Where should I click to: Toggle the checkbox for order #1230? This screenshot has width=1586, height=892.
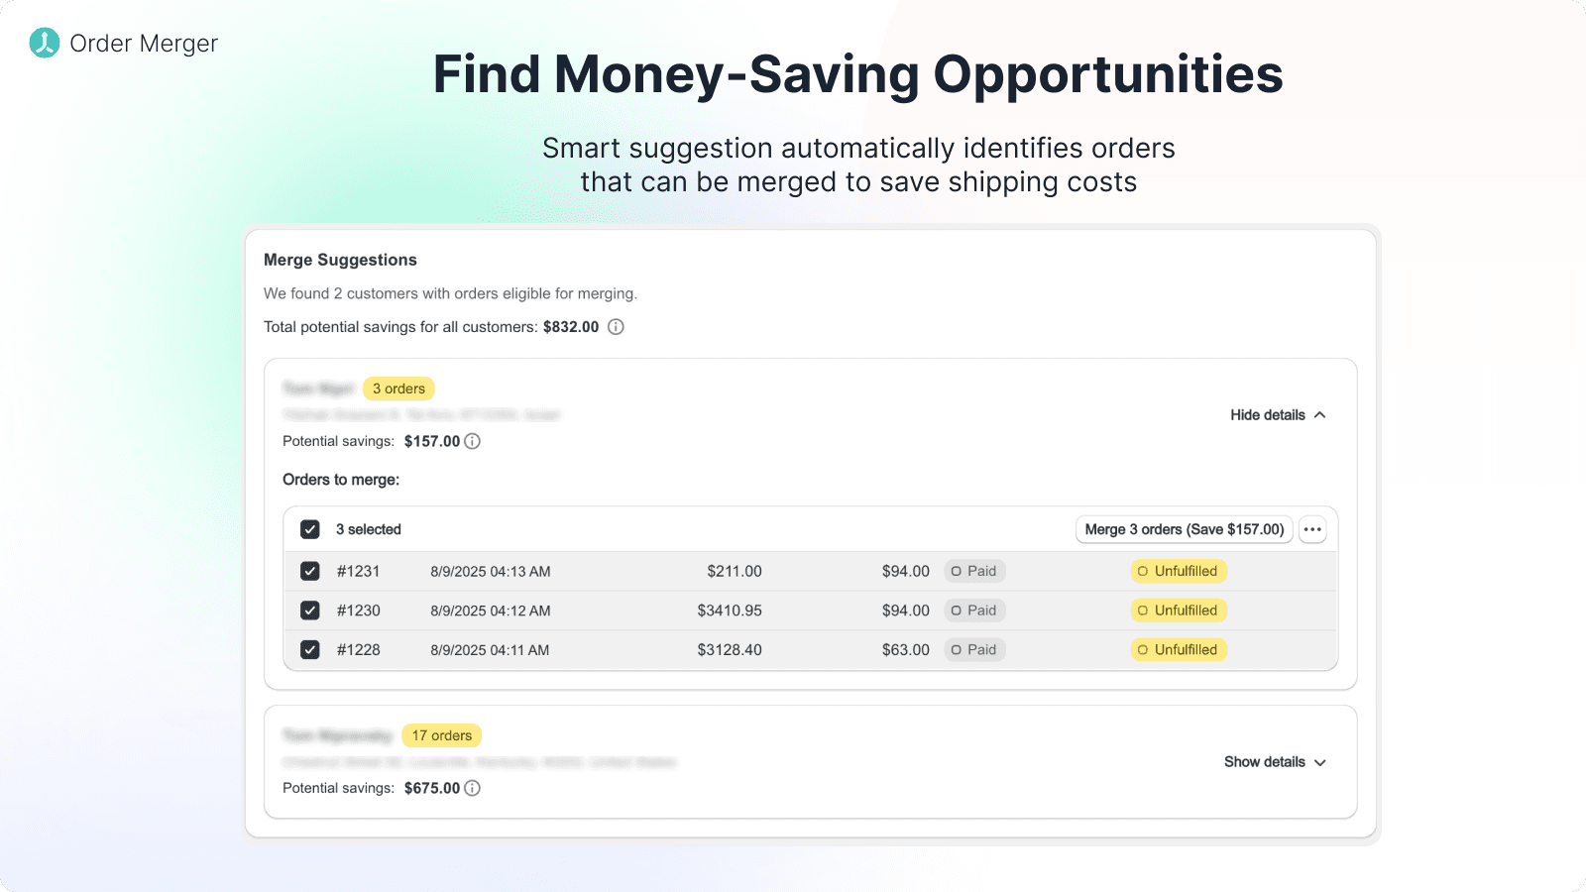tap(309, 611)
